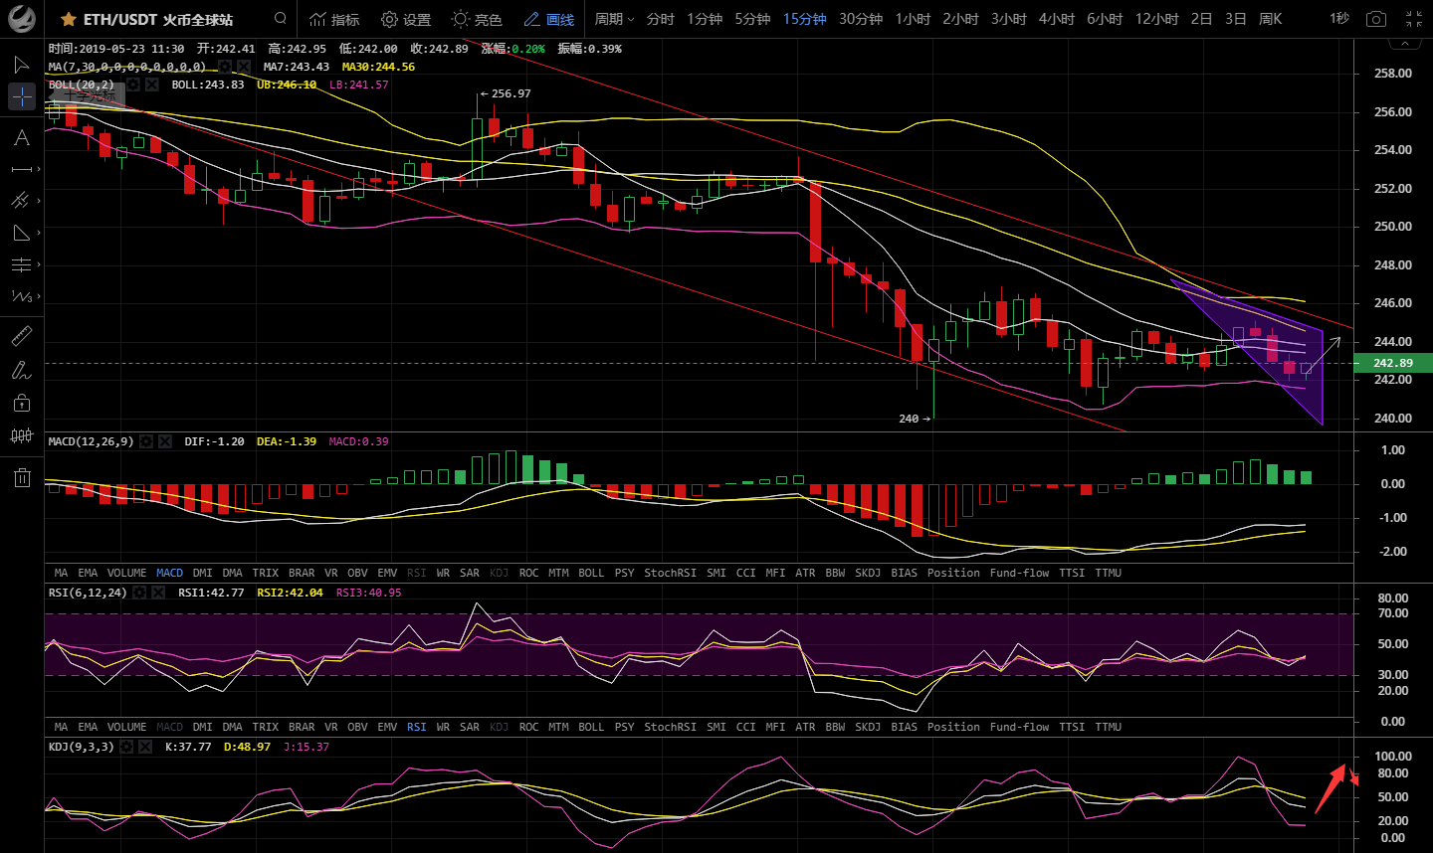
Task: Collapse the top panel chevron above price axis
Action: point(1405,45)
